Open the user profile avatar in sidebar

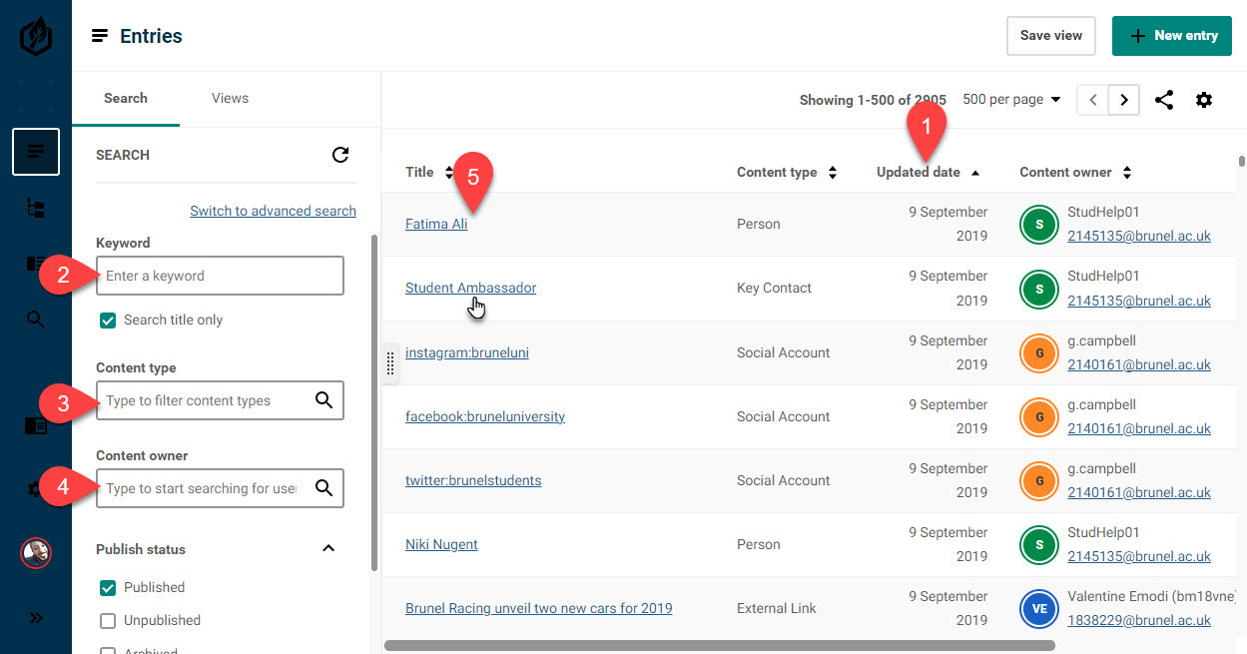pyautogui.click(x=36, y=552)
